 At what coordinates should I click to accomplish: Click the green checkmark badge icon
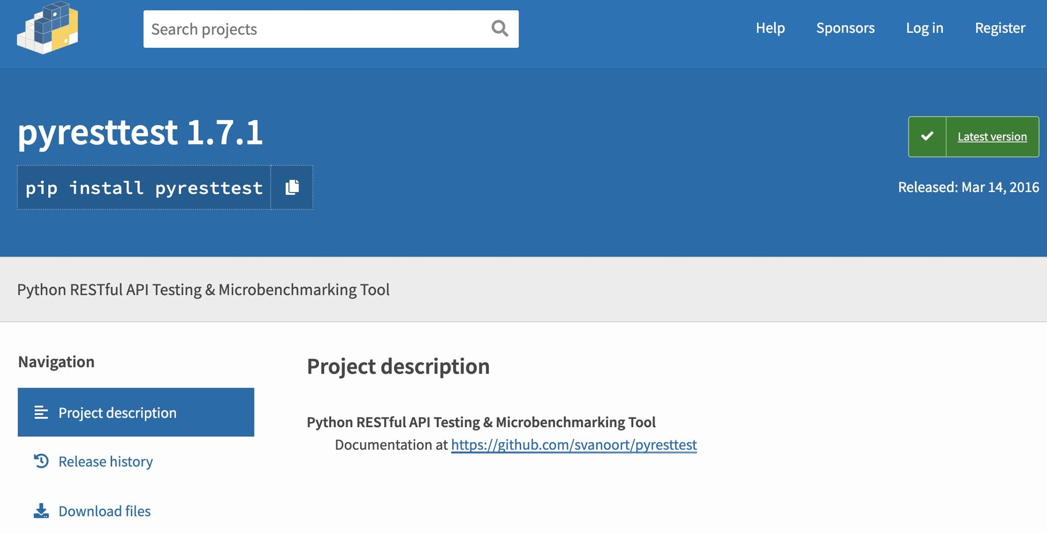pos(927,136)
